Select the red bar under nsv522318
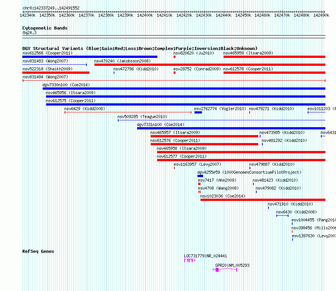The image size is (336, 291). tap(56, 73)
